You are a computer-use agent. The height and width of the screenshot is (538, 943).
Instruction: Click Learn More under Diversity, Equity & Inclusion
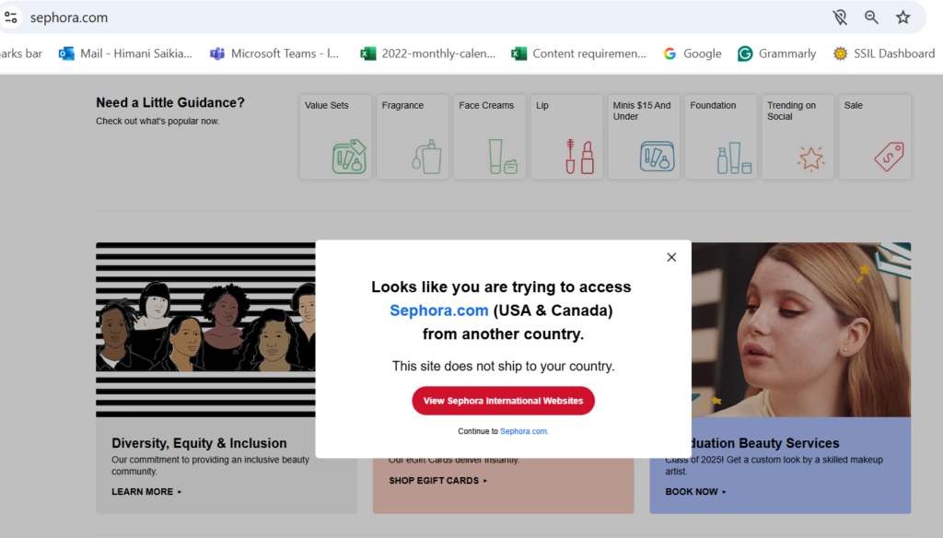[x=146, y=492]
